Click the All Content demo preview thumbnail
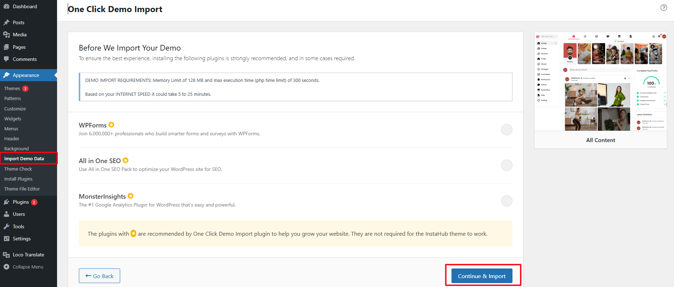The image size is (674, 287). click(601, 82)
